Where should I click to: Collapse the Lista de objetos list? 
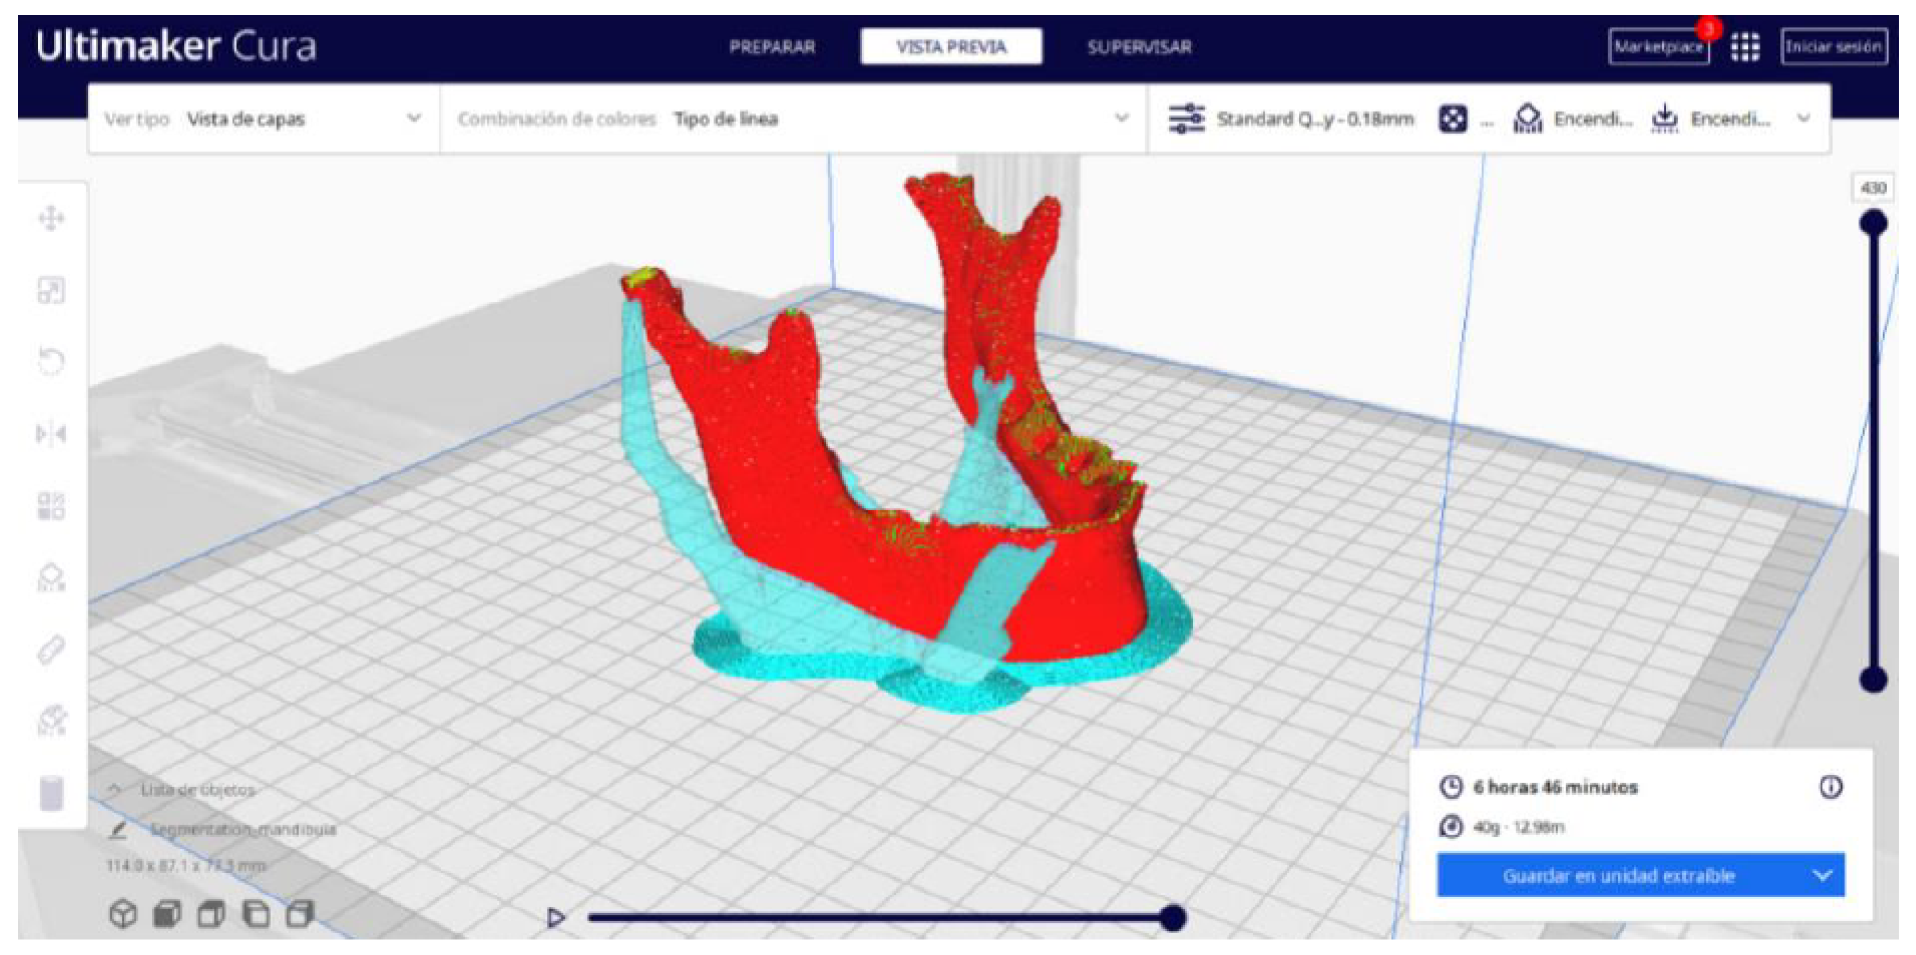(115, 789)
